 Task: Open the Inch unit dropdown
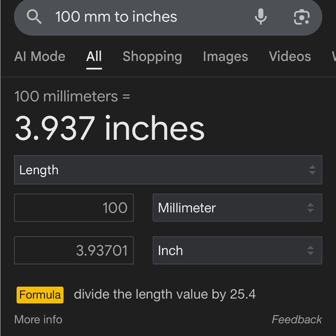(x=237, y=250)
